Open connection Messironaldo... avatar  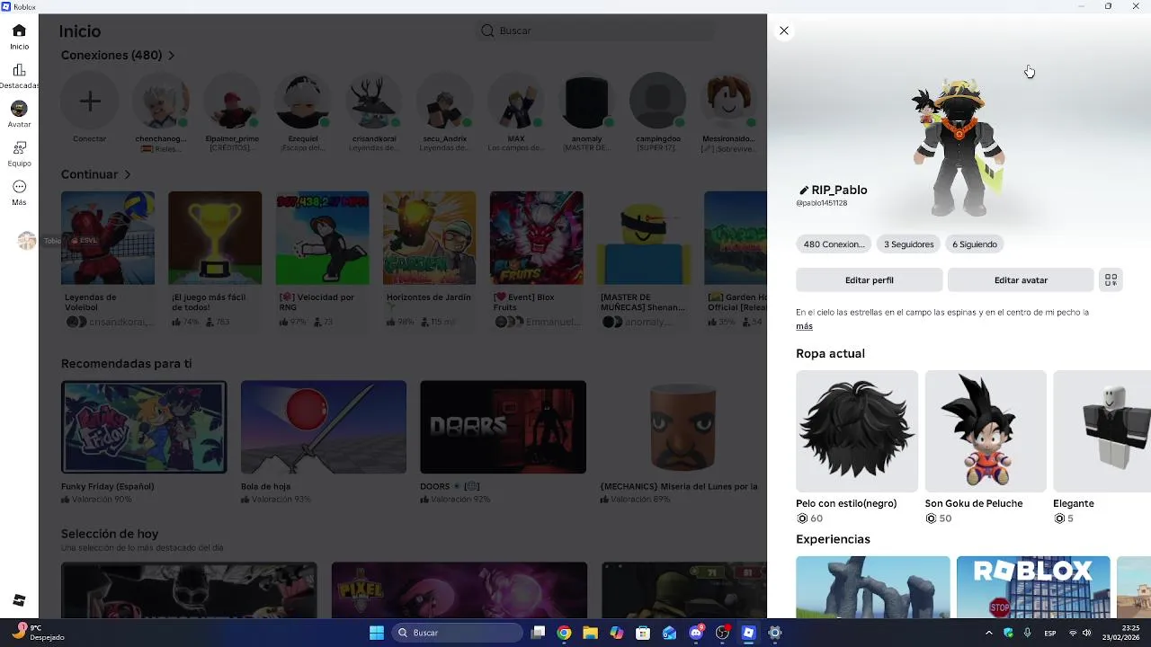(x=729, y=101)
